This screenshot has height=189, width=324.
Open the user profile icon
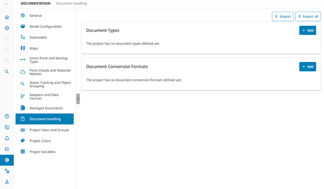pyautogui.click(x=7, y=182)
